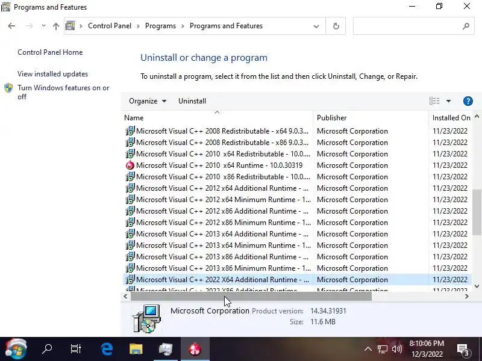This screenshot has height=361, width=482.
Task: Click the Control Panel icon in address bar
Action: (x=70, y=26)
